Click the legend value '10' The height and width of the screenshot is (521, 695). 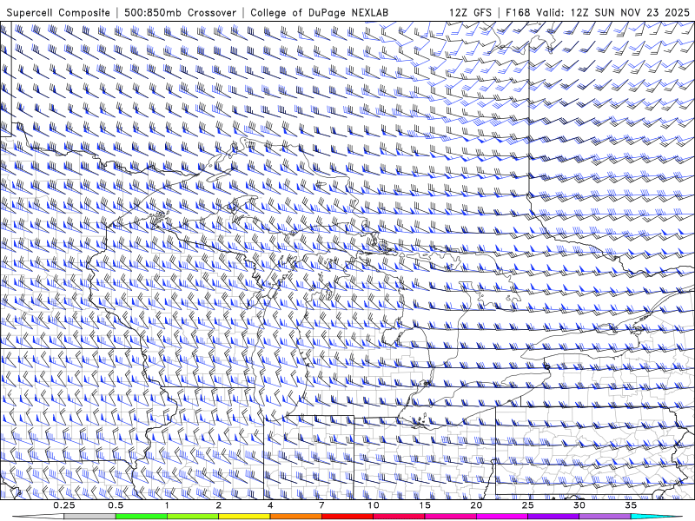(374, 505)
